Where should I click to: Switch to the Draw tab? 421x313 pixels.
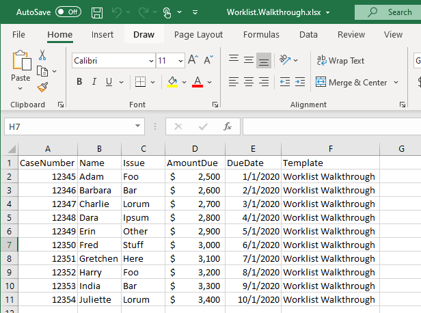coord(144,35)
